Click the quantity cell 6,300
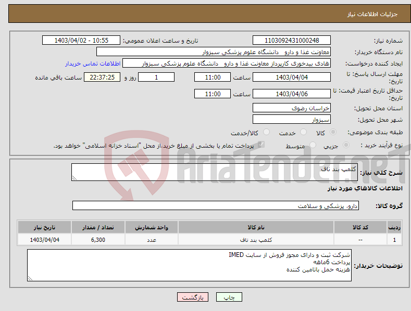 [98, 240]
